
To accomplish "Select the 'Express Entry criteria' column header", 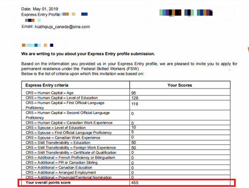I will [76, 85].
